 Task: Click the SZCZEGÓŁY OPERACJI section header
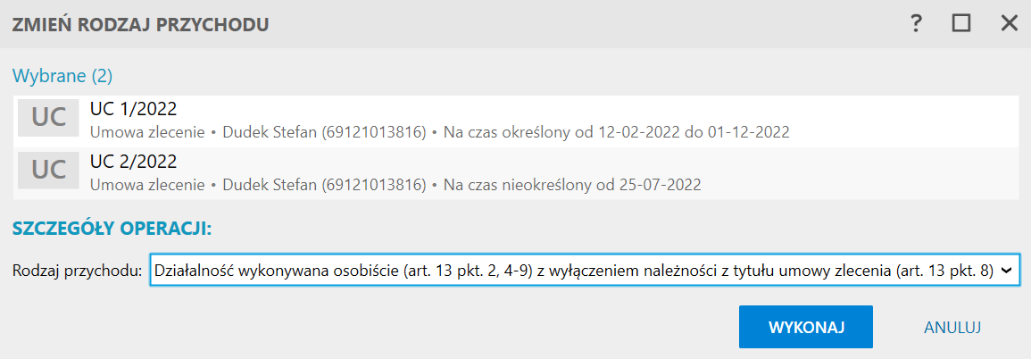(112, 229)
